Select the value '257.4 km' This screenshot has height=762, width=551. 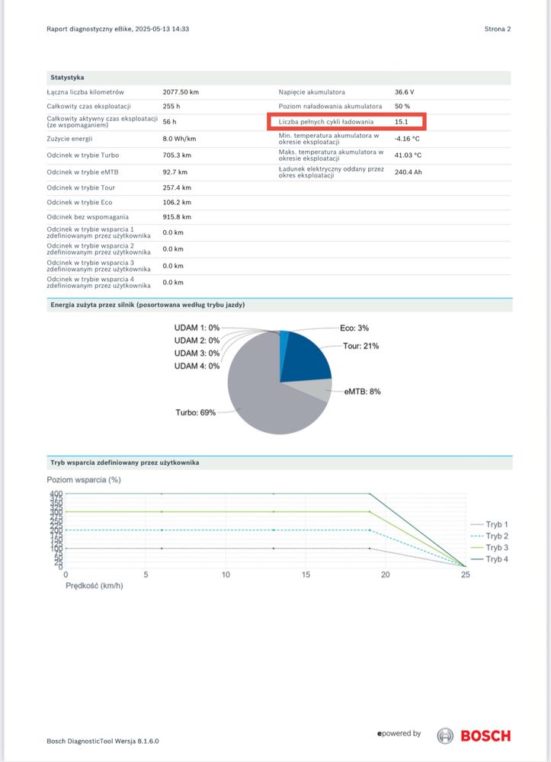(x=177, y=187)
